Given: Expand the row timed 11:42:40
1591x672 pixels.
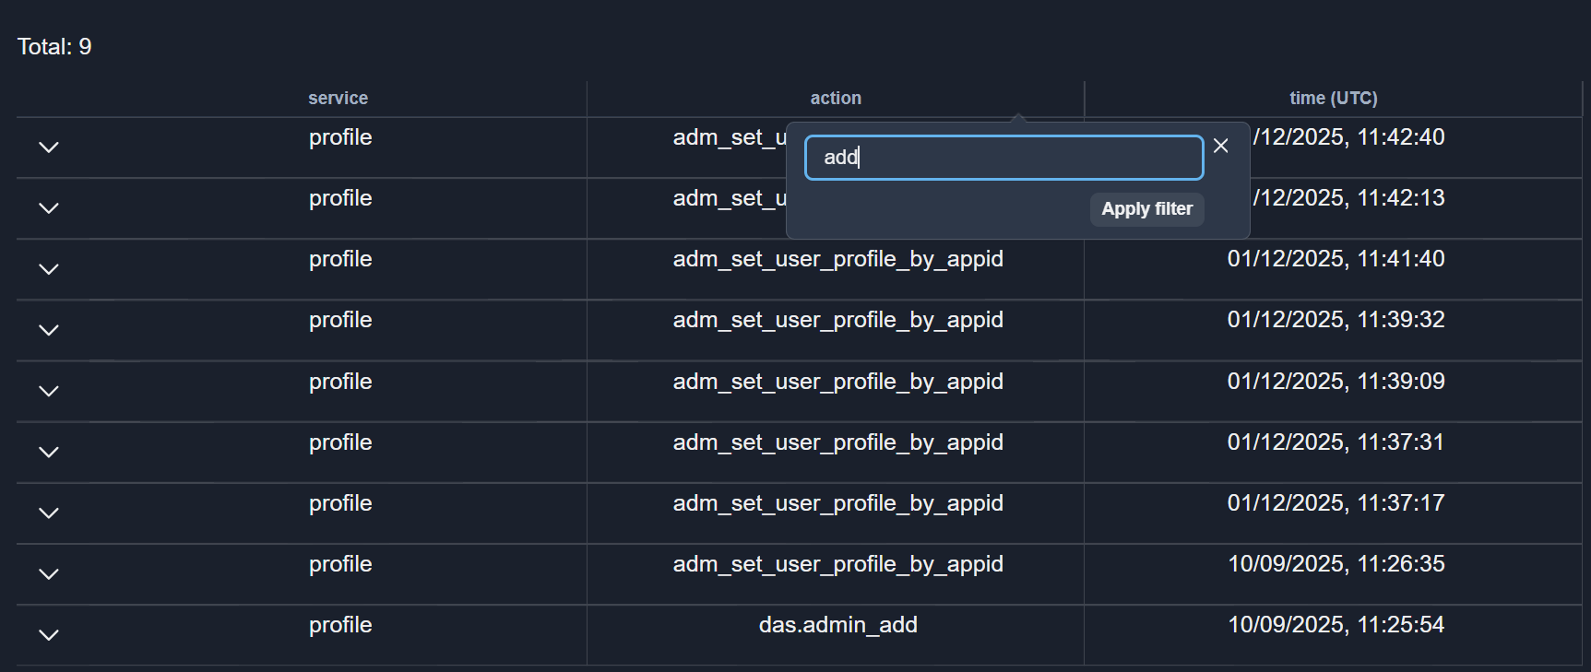Looking at the screenshot, I should (49, 147).
